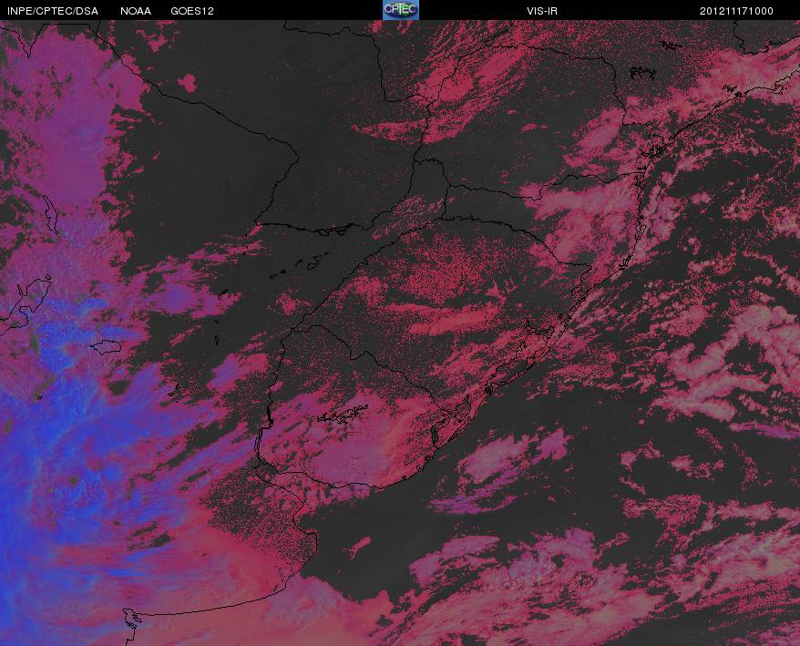Click the INPE/CPTEC/DSA header label

(x=53, y=11)
